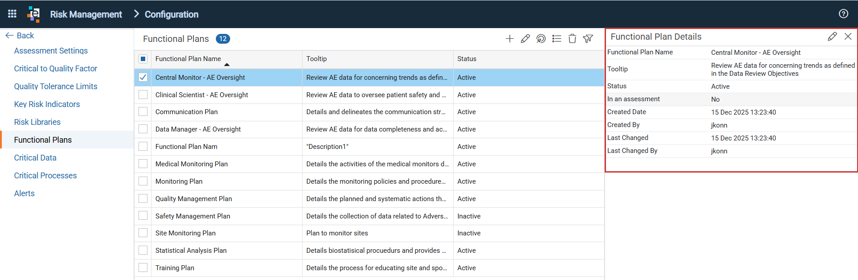Click Inactive status of Site Monitoring Plan
This screenshot has height=280, width=858.
469,233
